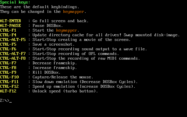
Task: Click the CTRL-F4 key label
Action: 8,35
